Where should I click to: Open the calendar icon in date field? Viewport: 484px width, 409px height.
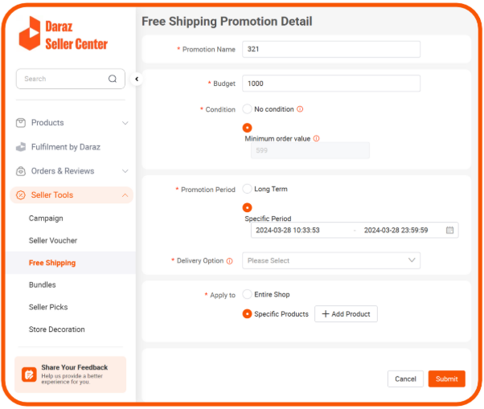[x=450, y=230]
